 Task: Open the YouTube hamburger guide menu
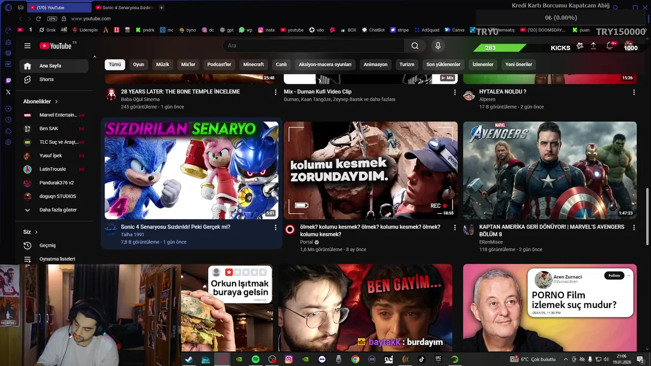click(x=27, y=46)
